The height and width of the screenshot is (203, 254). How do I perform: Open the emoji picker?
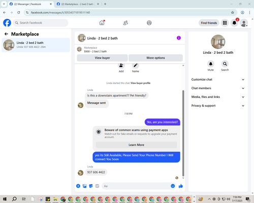click(173, 186)
